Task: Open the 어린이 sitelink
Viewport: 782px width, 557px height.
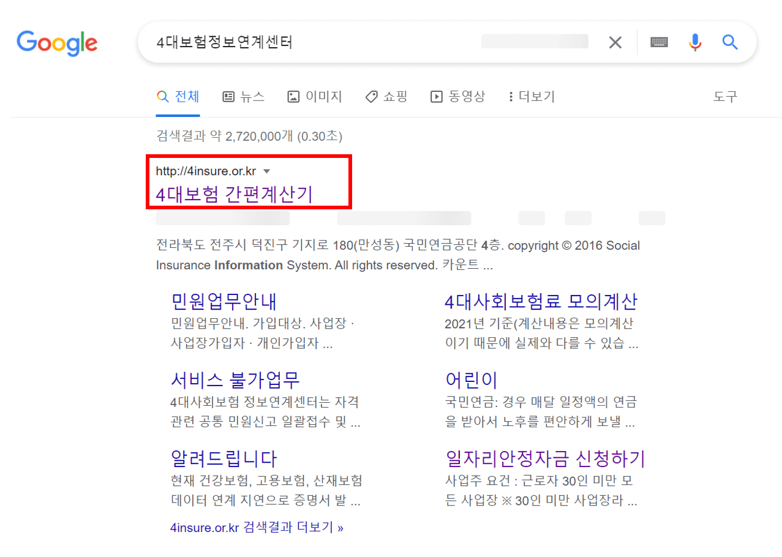Action: pyautogui.click(x=471, y=380)
